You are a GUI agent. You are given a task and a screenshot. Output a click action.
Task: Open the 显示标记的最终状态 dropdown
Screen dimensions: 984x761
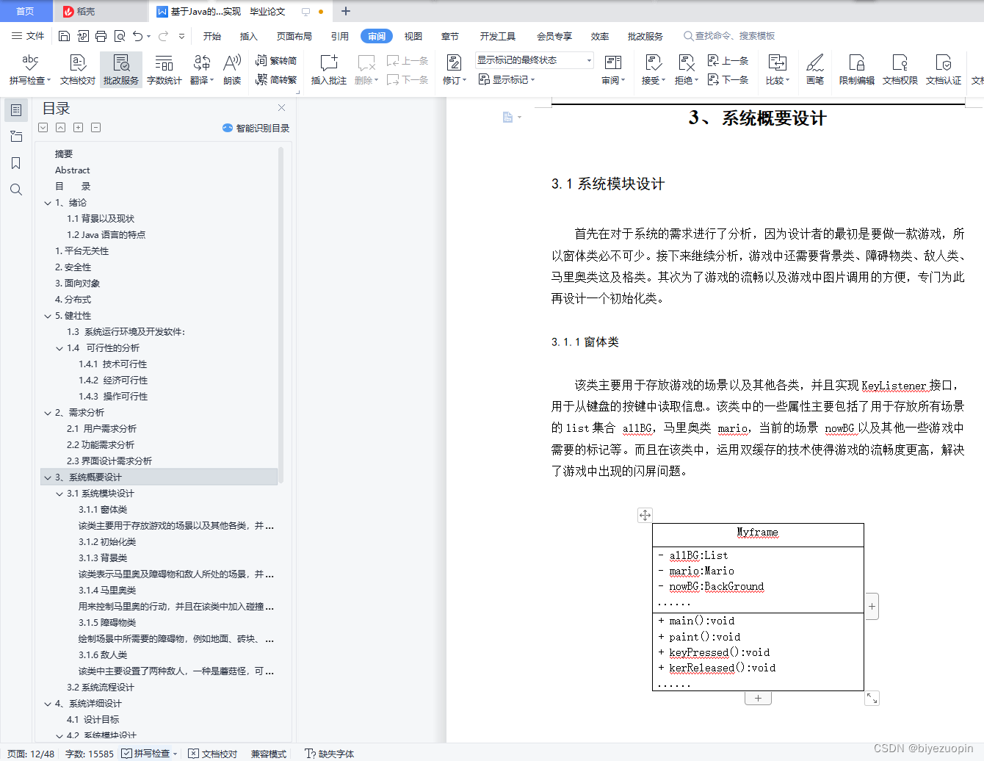[x=534, y=60]
